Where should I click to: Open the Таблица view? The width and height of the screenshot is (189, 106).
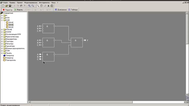pyautogui.click(x=73, y=10)
